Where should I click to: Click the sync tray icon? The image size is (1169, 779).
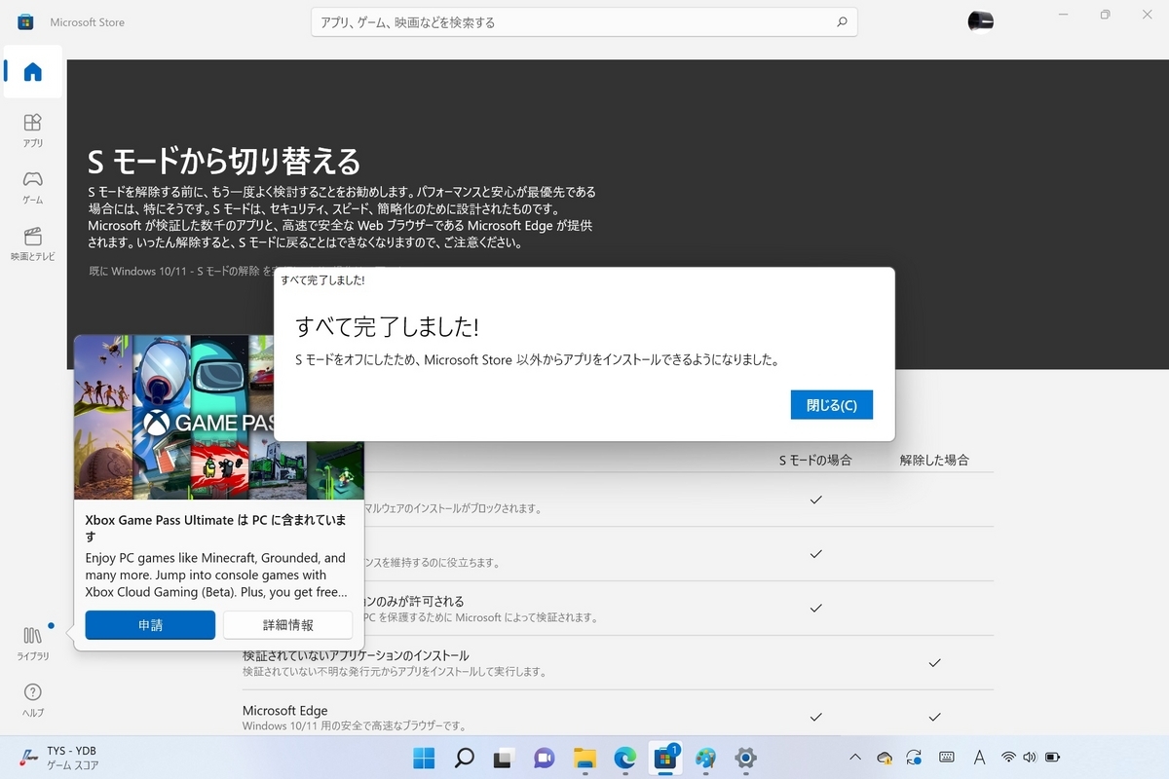pos(914,758)
